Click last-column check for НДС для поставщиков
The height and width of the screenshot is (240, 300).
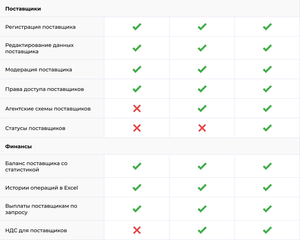(267, 230)
